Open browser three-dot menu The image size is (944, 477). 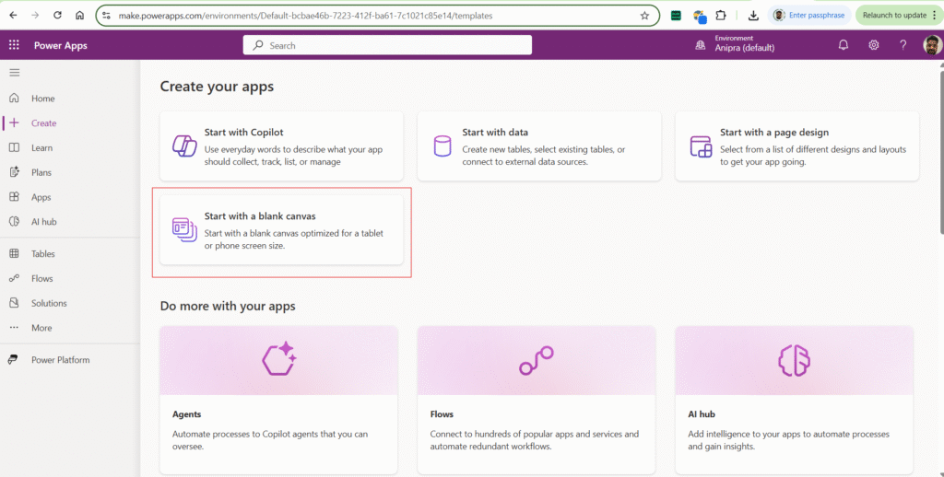pyautogui.click(x=935, y=16)
